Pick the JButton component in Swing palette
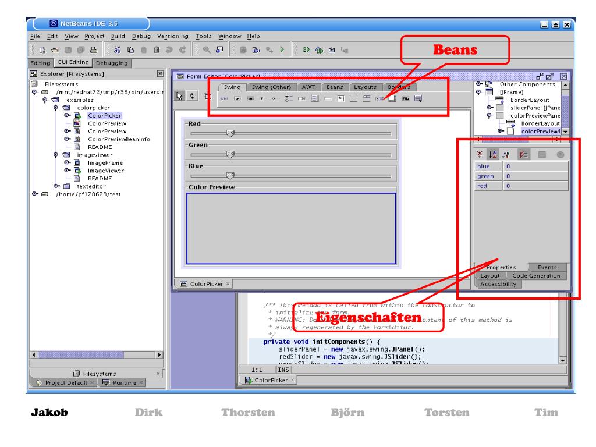Screen dimensions: 596x447 point(237,99)
